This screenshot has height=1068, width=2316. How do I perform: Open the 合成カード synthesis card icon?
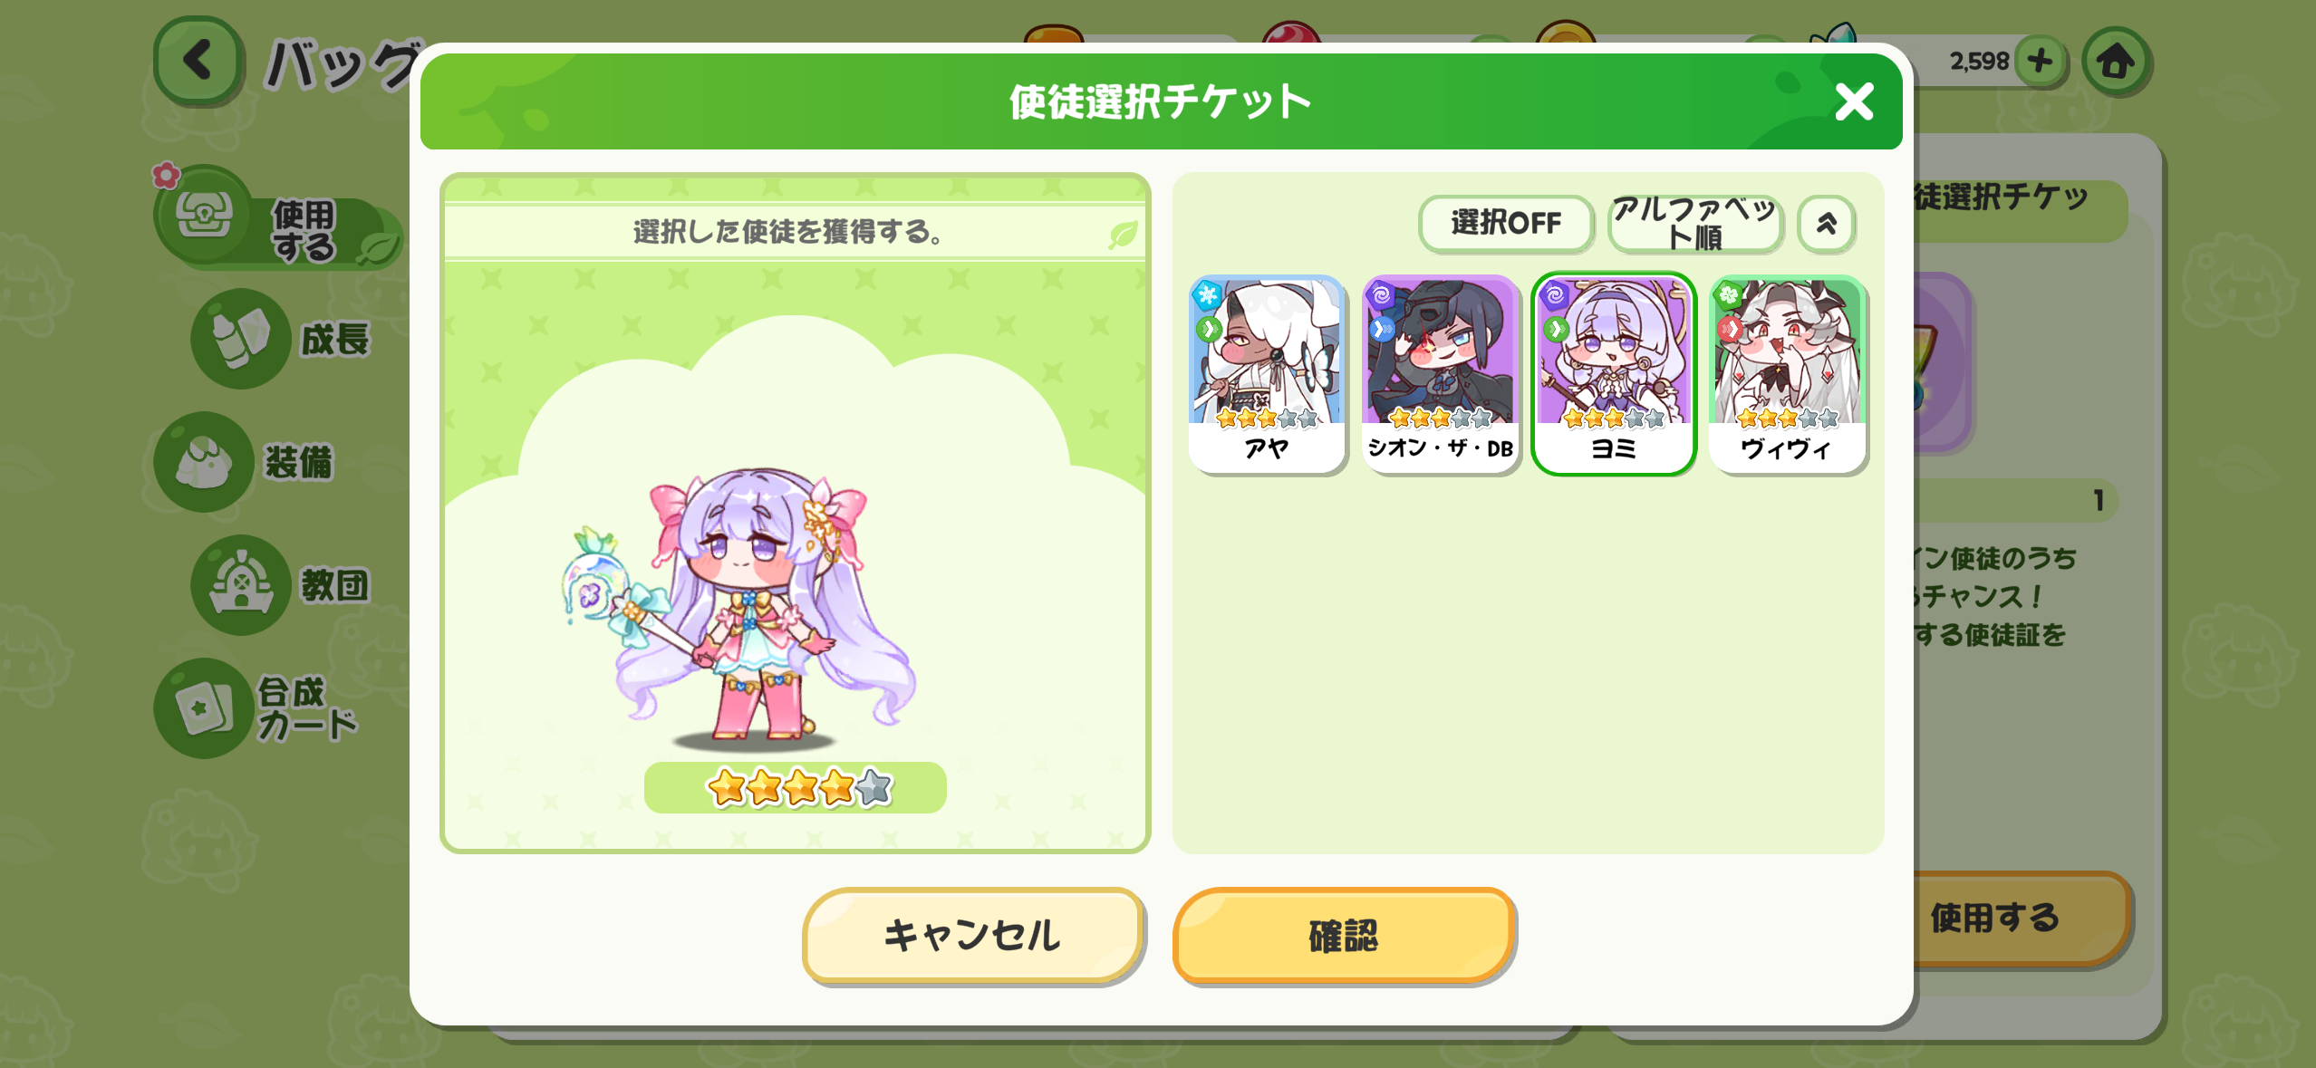click(x=204, y=708)
